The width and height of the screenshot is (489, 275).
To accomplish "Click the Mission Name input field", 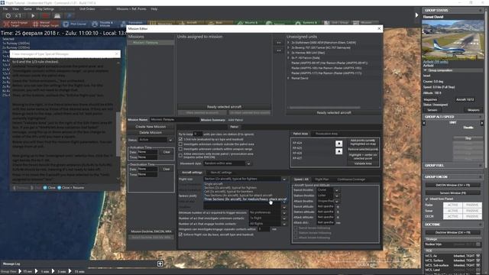I will [x=174, y=119].
